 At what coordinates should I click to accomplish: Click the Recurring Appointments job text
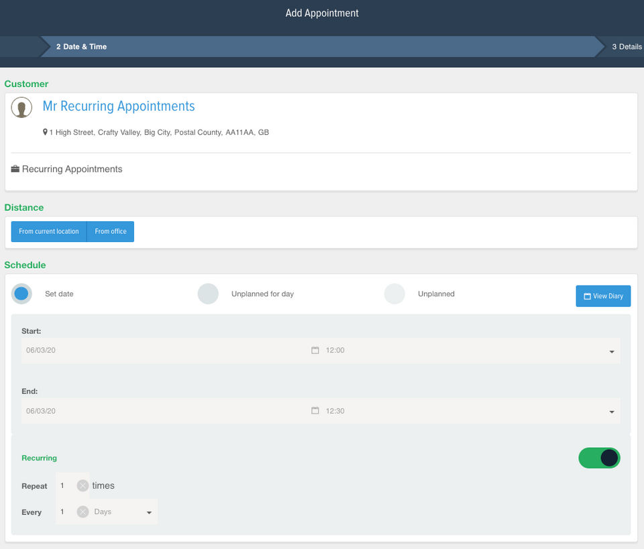coord(72,169)
